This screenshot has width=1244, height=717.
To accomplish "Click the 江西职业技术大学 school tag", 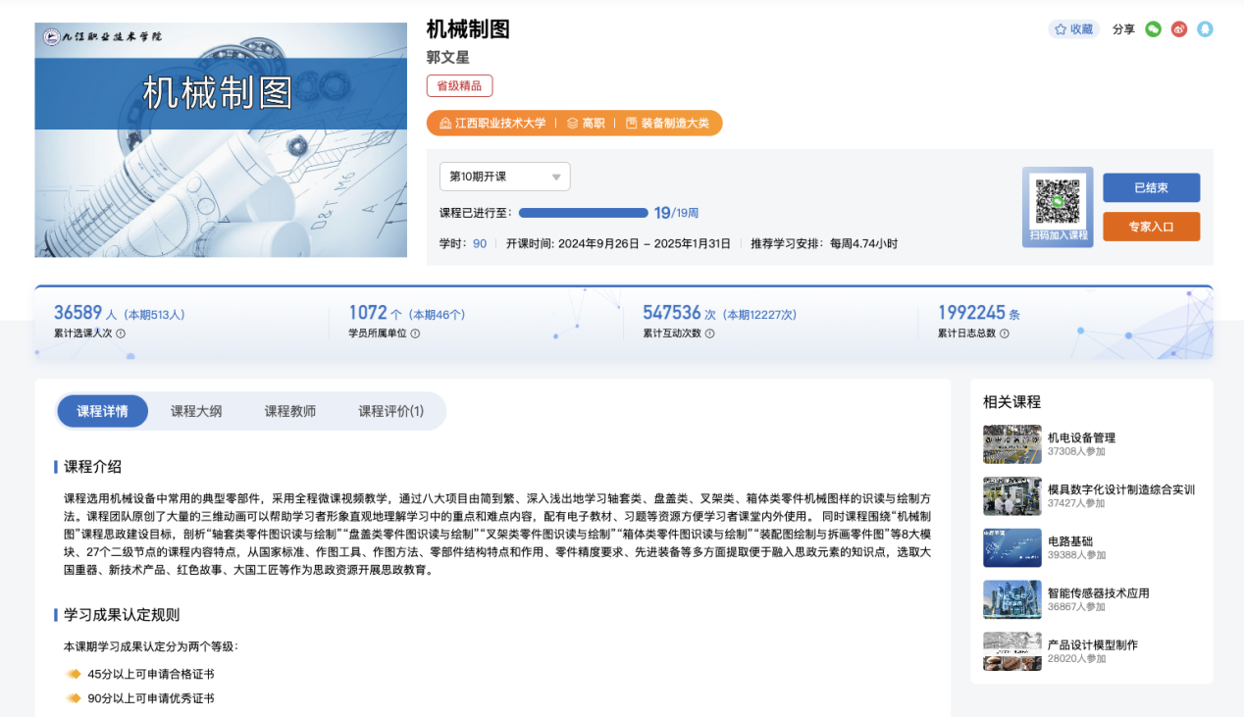I will 492,123.
